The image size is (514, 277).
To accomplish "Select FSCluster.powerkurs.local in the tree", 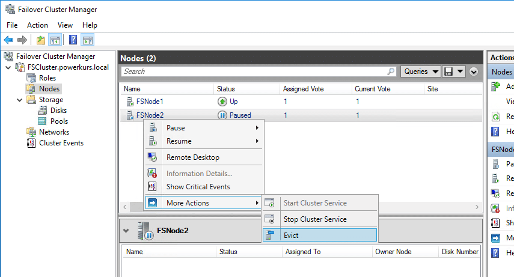I will coord(68,67).
